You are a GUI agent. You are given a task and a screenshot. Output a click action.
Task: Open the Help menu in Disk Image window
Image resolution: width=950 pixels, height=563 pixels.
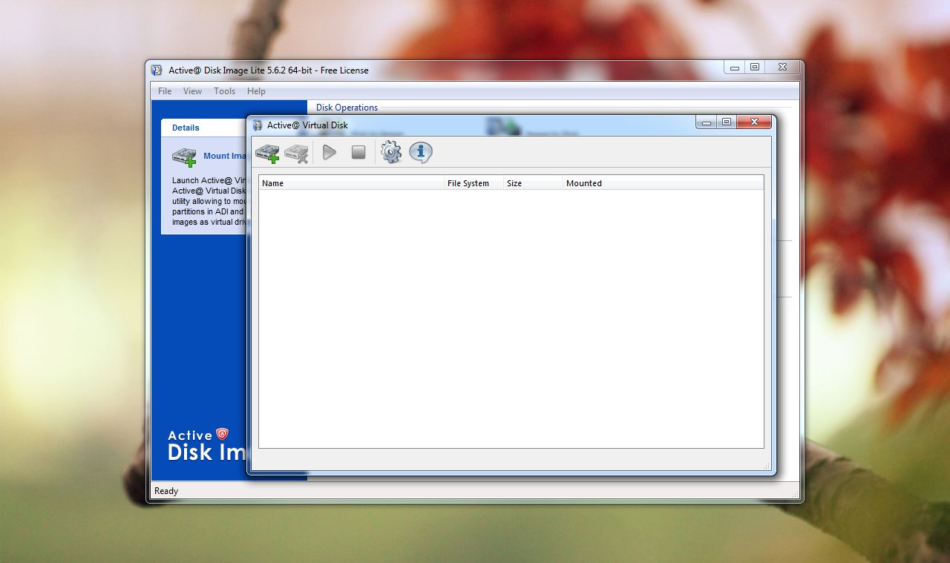[256, 91]
